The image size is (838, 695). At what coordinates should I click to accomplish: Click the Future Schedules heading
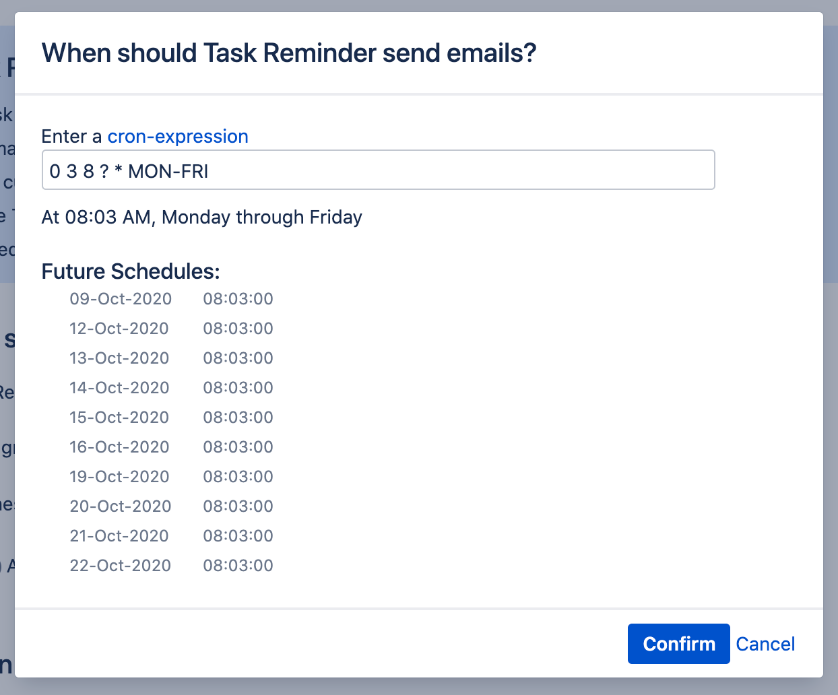[131, 271]
